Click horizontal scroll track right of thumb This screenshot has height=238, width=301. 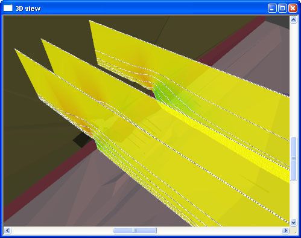pos(219,230)
